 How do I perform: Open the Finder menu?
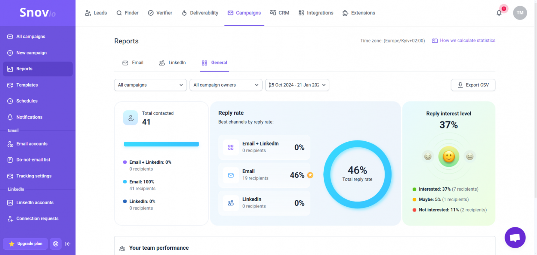128,13
